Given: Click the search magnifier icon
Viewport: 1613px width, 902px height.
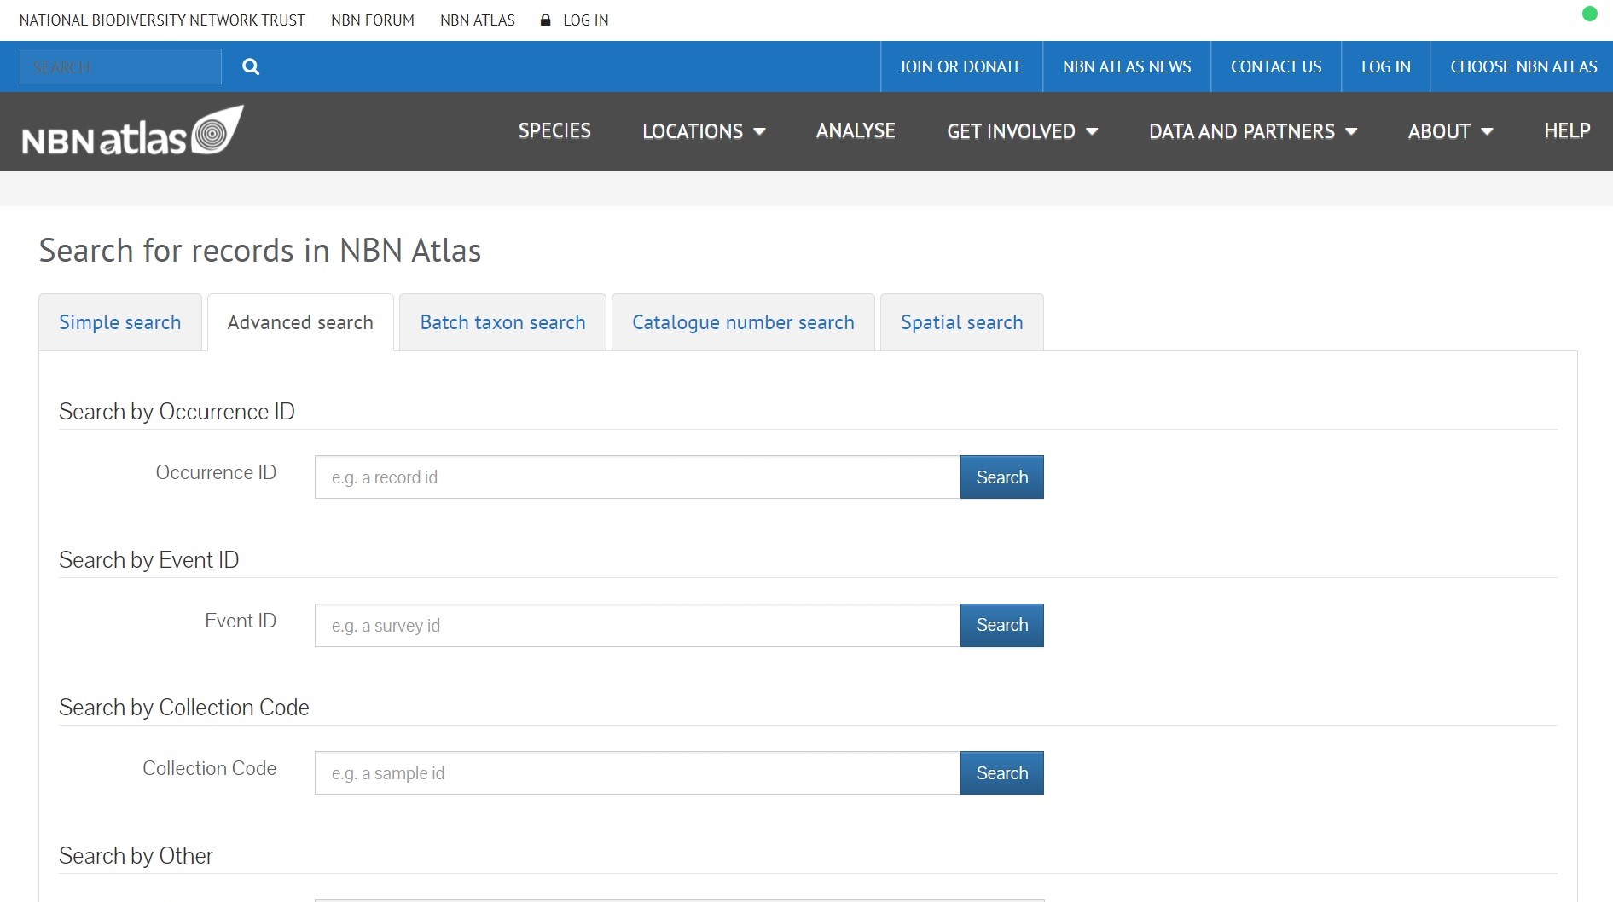Looking at the screenshot, I should tap(250, 66).
